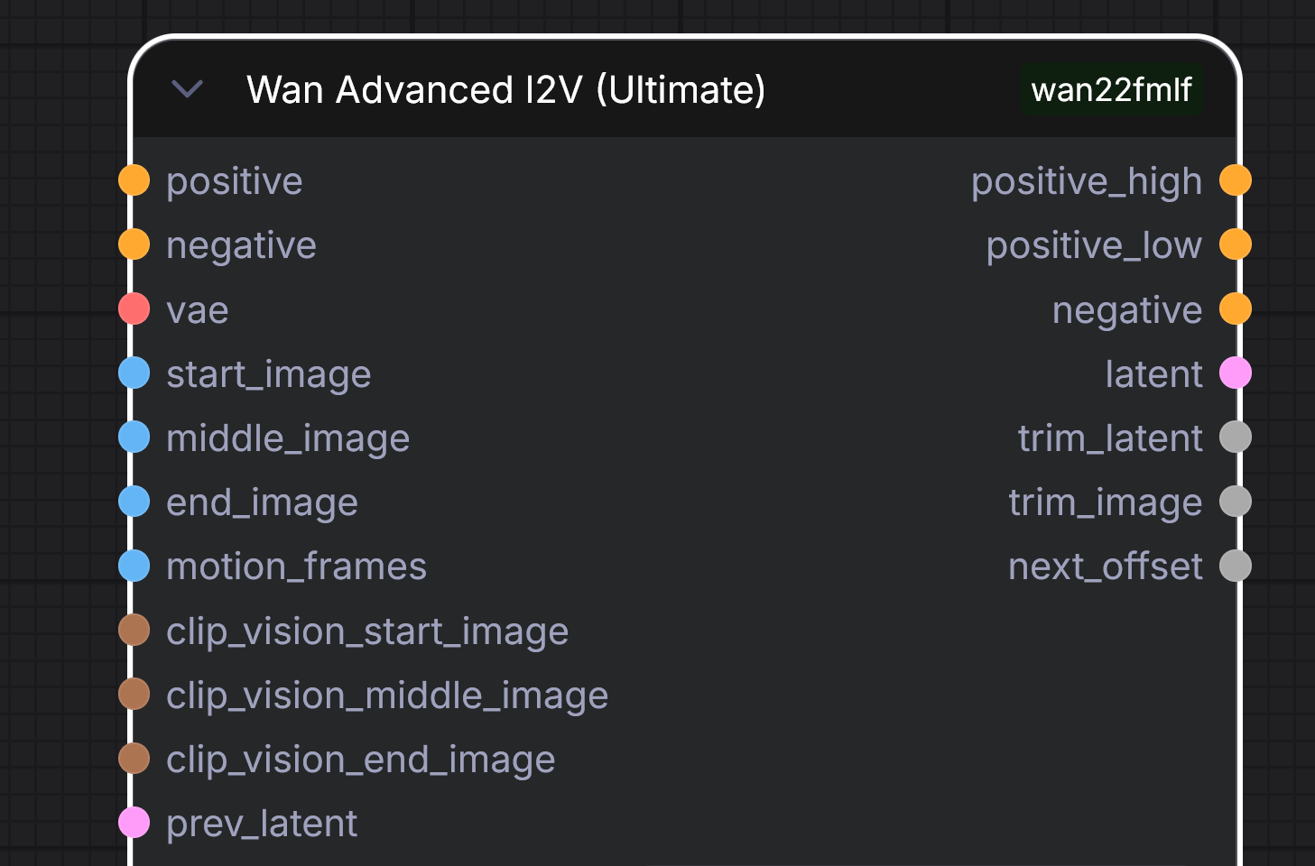Screen dimensions: 1315x866
Task: Click the red vae input socket
Action: coord(134,309)
